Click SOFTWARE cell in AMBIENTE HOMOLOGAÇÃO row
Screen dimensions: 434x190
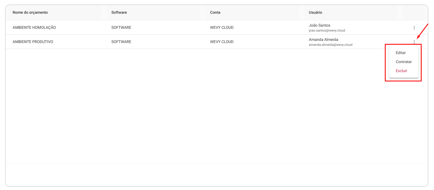pos(121,27)
